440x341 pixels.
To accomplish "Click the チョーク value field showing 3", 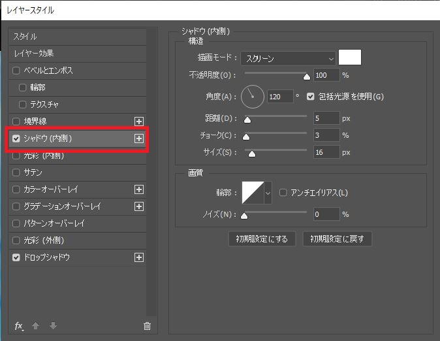I will tap(326, 135).
